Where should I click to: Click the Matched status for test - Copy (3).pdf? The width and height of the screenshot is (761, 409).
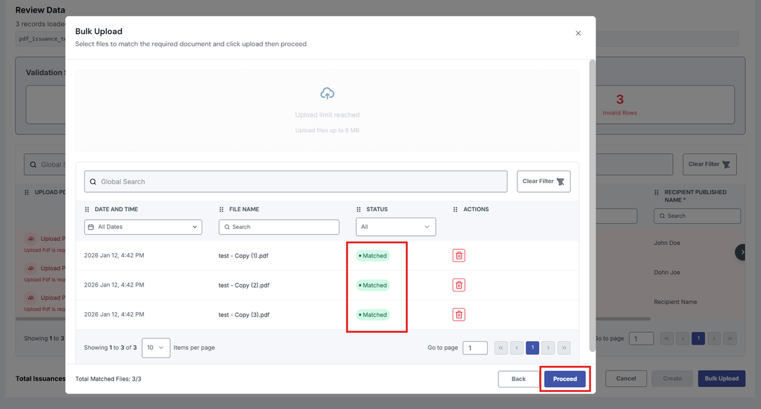click(372, 315)
